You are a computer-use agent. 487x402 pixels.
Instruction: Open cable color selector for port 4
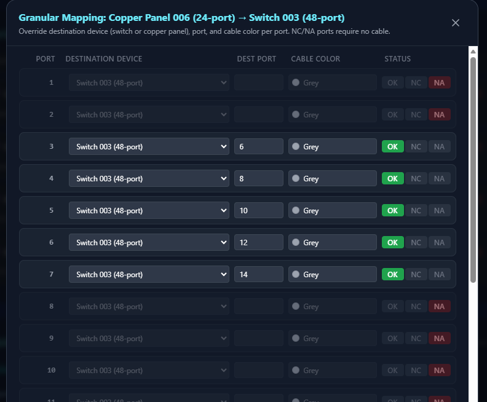pos(332,178)
